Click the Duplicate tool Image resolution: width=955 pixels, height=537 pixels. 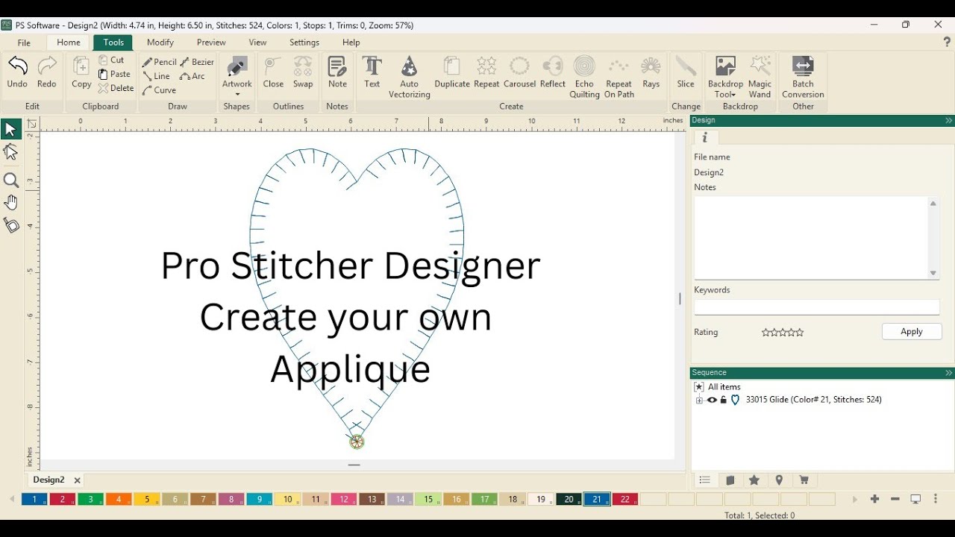tap(452, 72)
